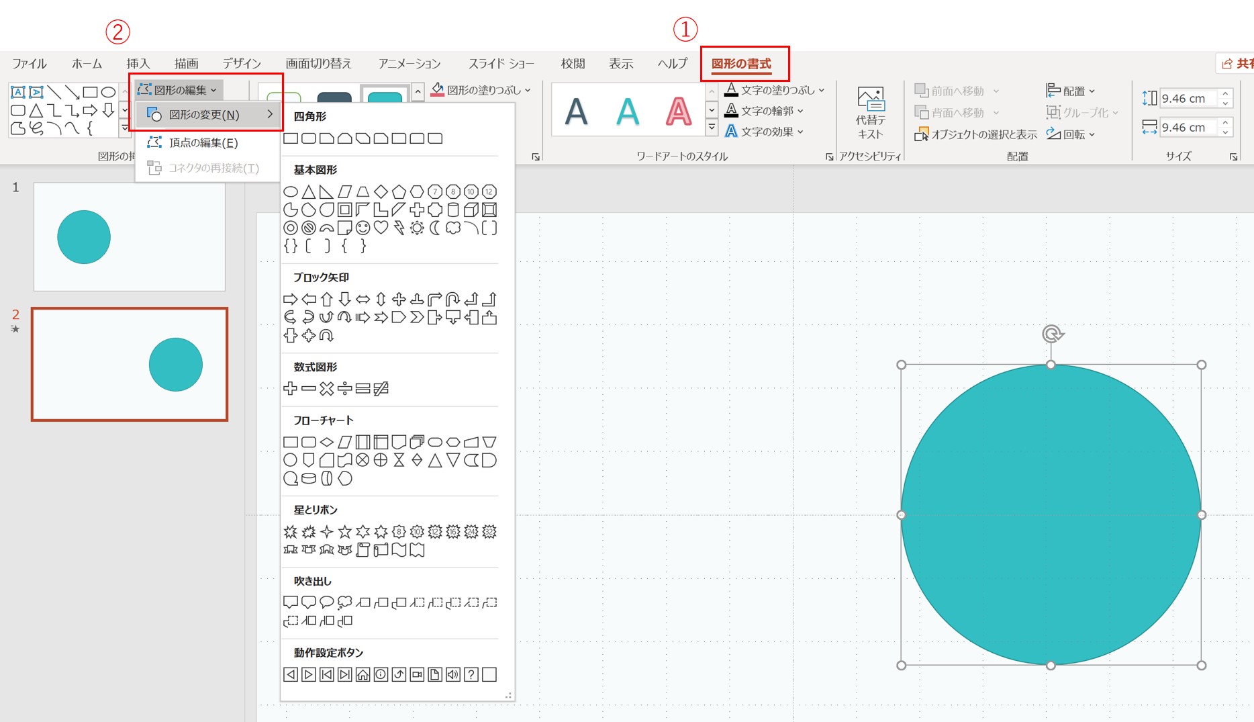
Task: Select the oval speech bubble in 吹き出し
Action: [x=326, y=602]
